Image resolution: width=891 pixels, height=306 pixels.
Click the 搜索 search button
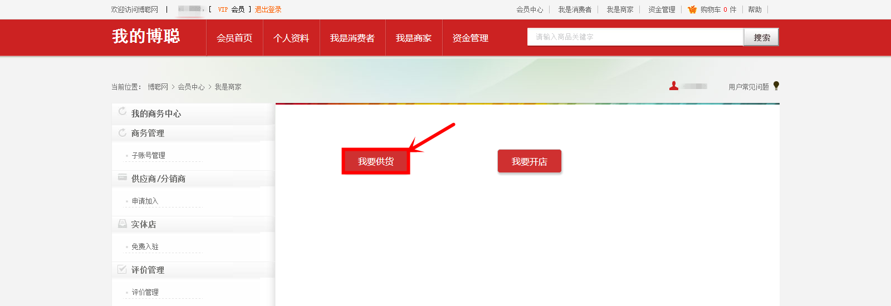761,37
